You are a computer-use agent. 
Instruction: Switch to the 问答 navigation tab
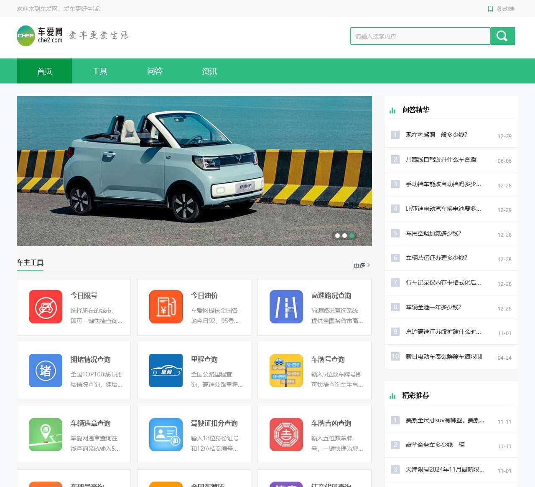(x=154, y=71)
